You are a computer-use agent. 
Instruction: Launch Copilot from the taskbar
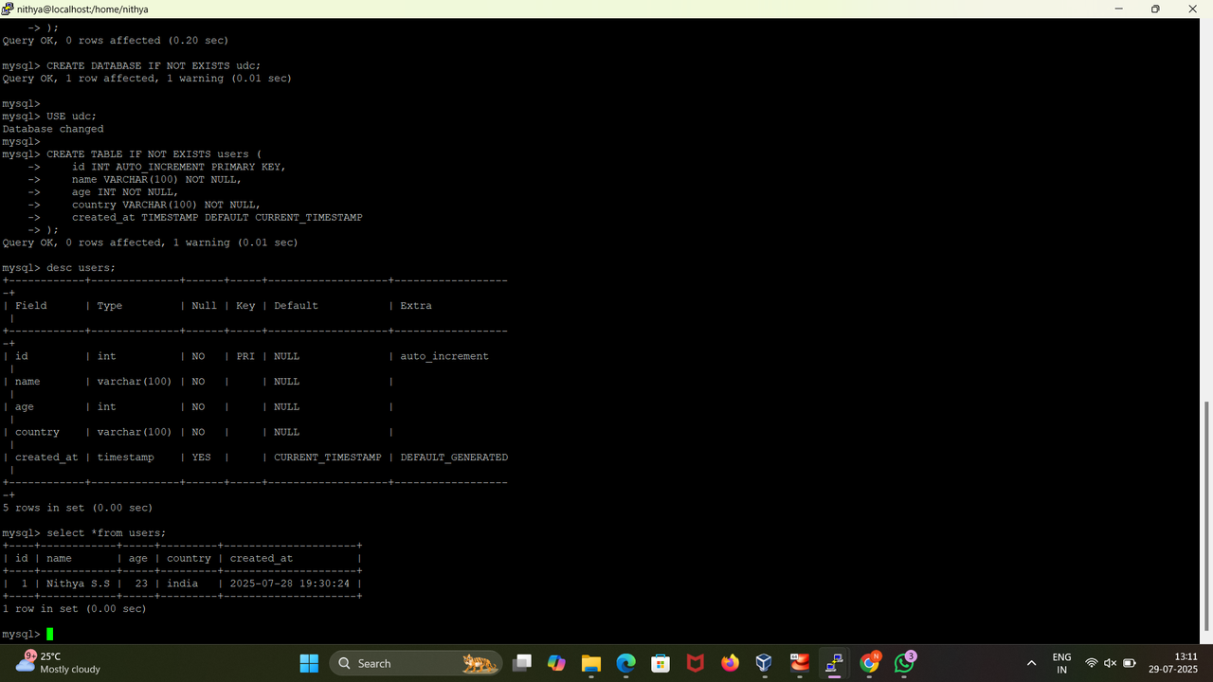click(556, 663)
